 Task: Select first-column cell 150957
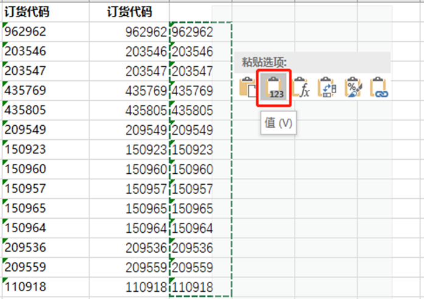click(46, 189)
